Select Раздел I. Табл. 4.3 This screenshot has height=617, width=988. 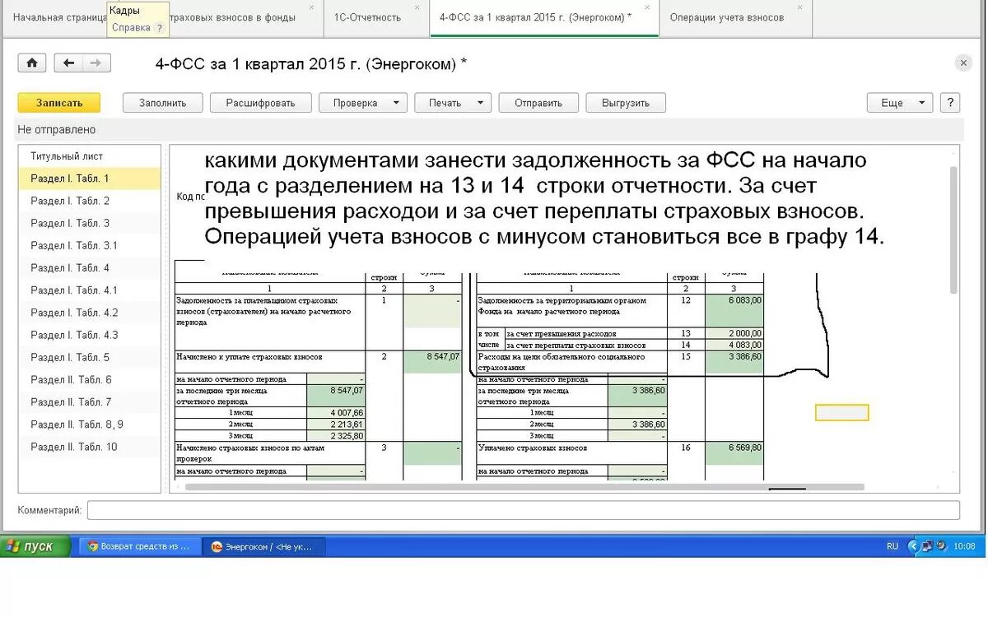(x=89, y=335)
